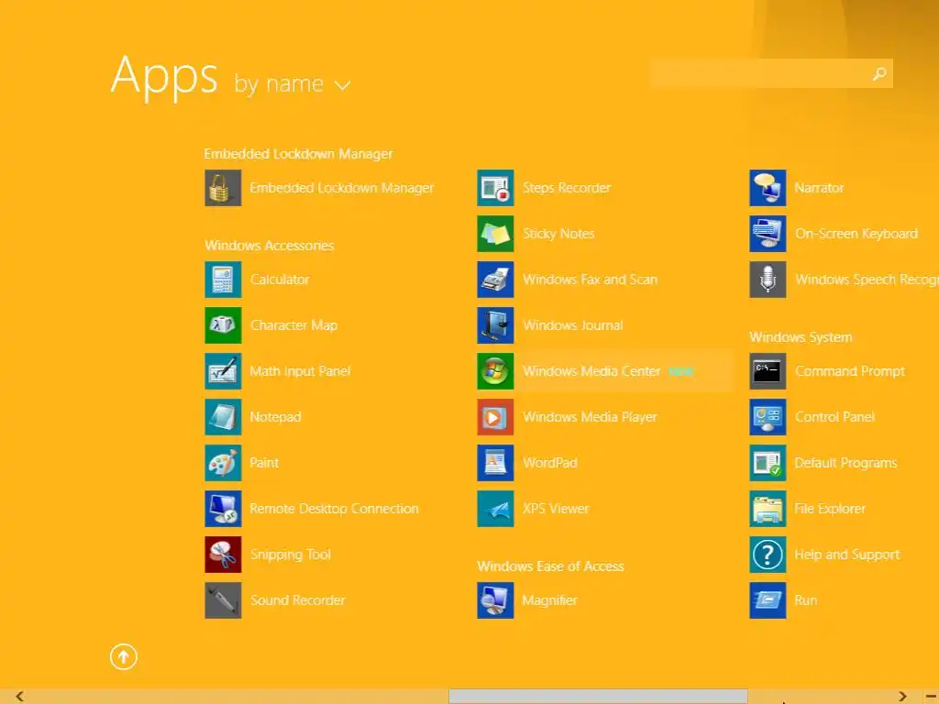Open Magnifier icon
Viewport: 939px width, 704px height.
pos(495,600)
